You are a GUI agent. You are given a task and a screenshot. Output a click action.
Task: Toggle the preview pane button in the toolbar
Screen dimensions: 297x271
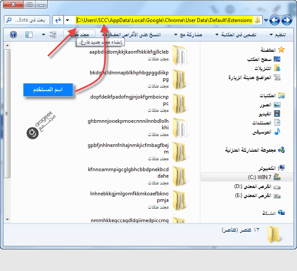click(x=29, y=34)
